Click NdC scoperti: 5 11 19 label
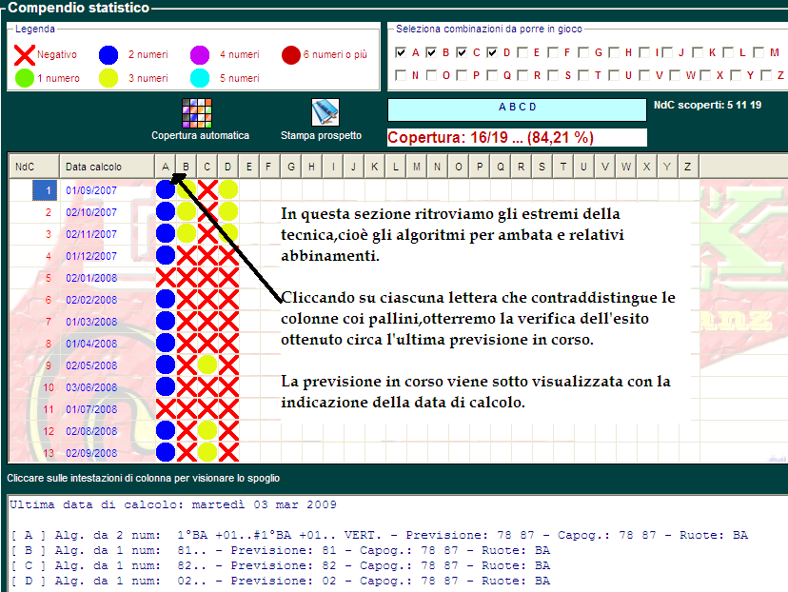Image resolution: width=788 pixels, height=592 pixels. (708, 105)
